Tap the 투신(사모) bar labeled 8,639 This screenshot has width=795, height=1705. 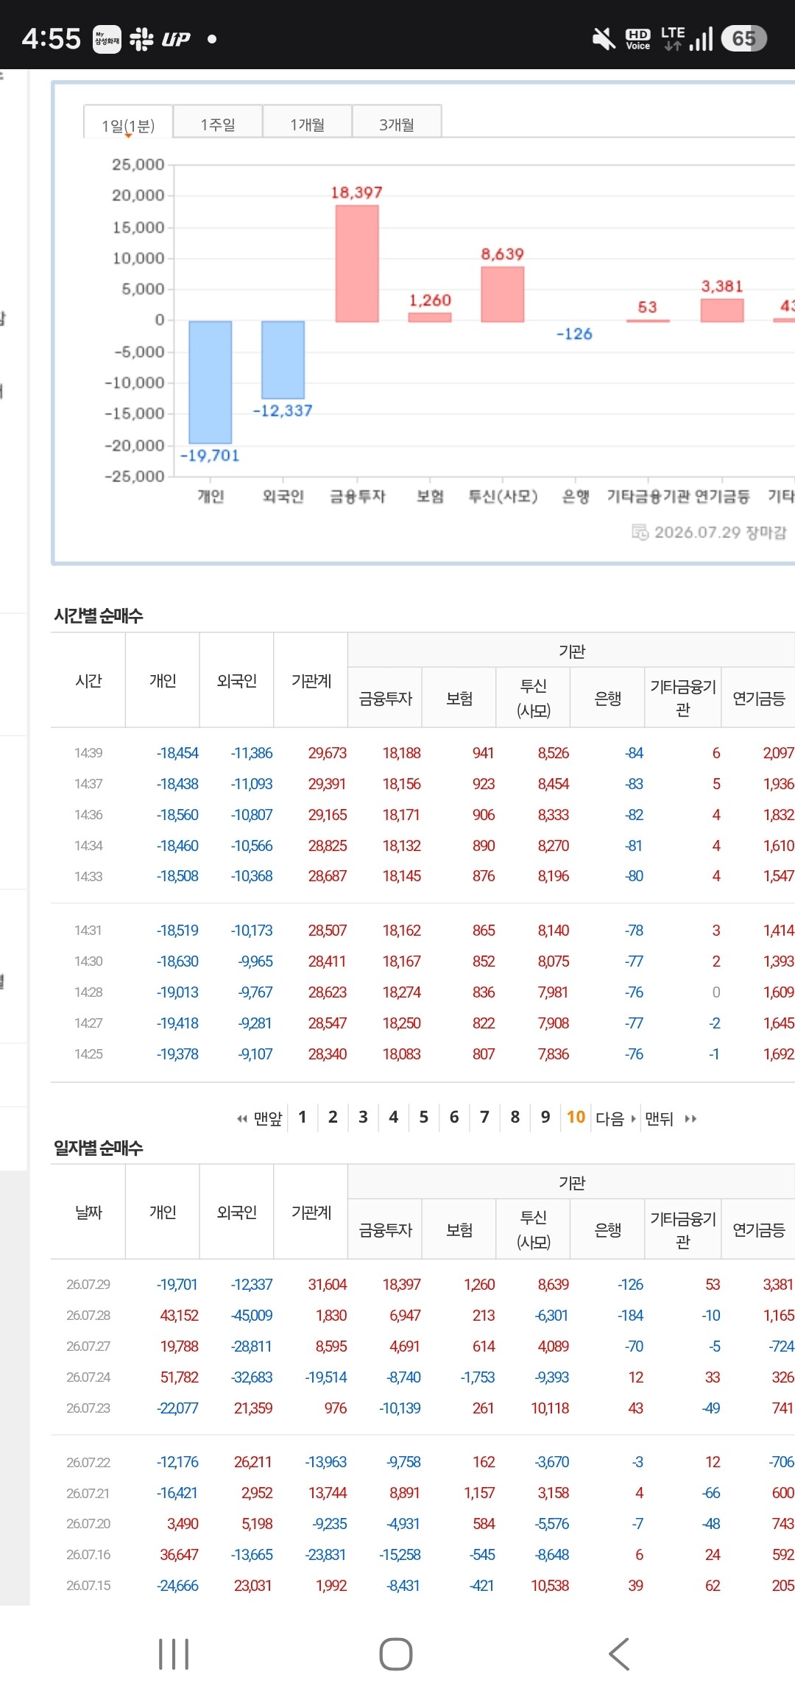pos(503,294)
